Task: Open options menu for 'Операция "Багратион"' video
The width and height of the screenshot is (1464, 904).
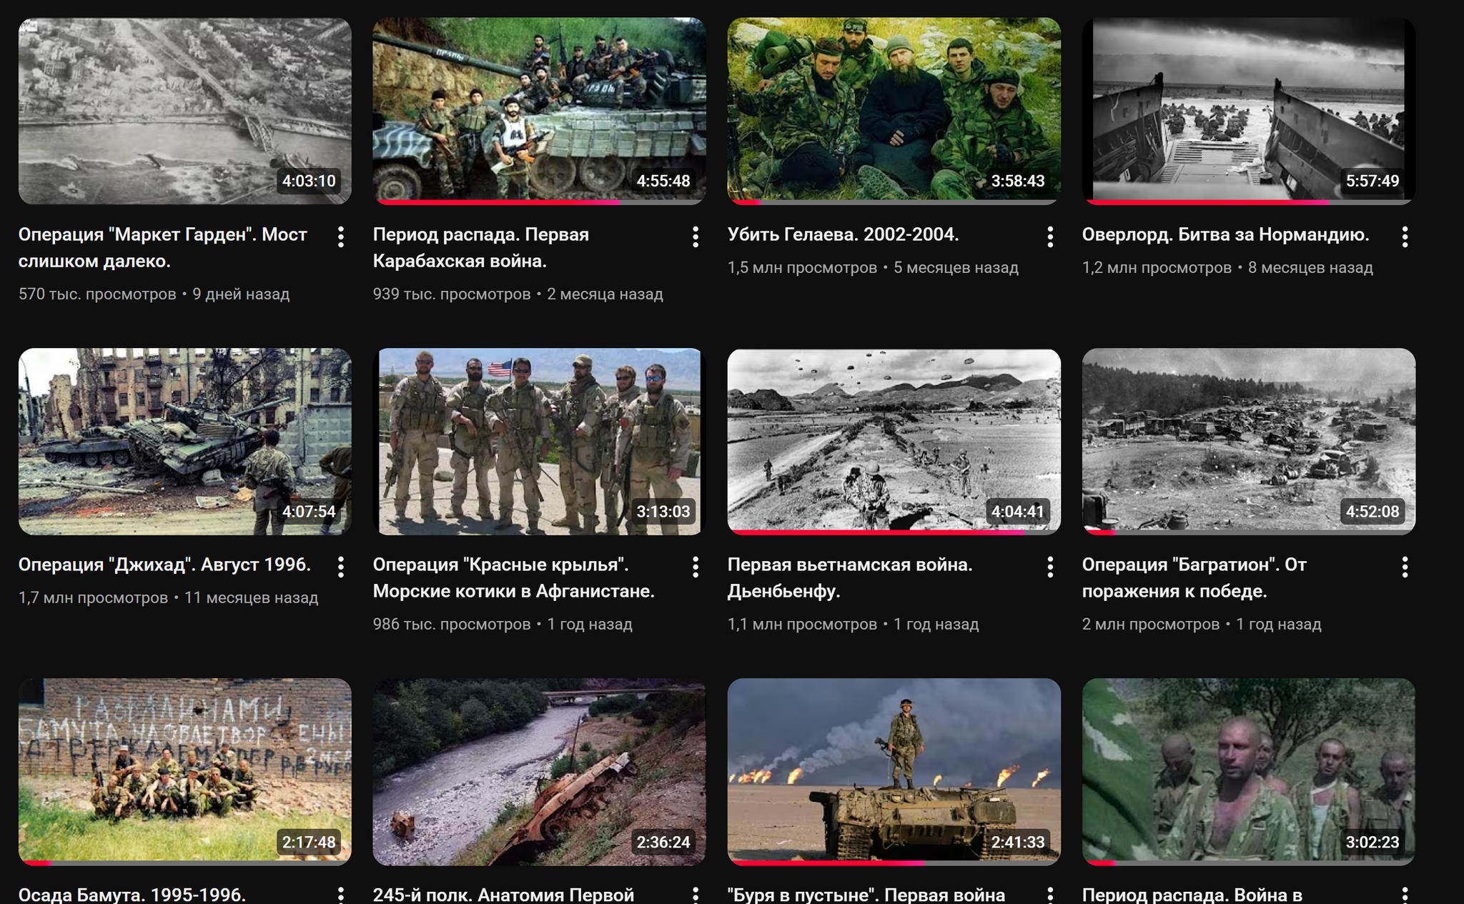Action: click(x=1405, y=567)
